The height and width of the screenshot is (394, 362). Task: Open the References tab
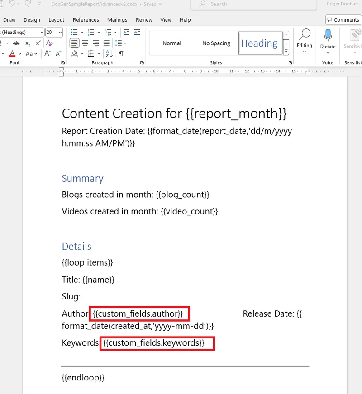point(86,20)
